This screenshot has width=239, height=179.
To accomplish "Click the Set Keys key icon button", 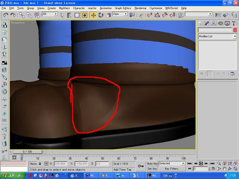I will tap(141, 166).
